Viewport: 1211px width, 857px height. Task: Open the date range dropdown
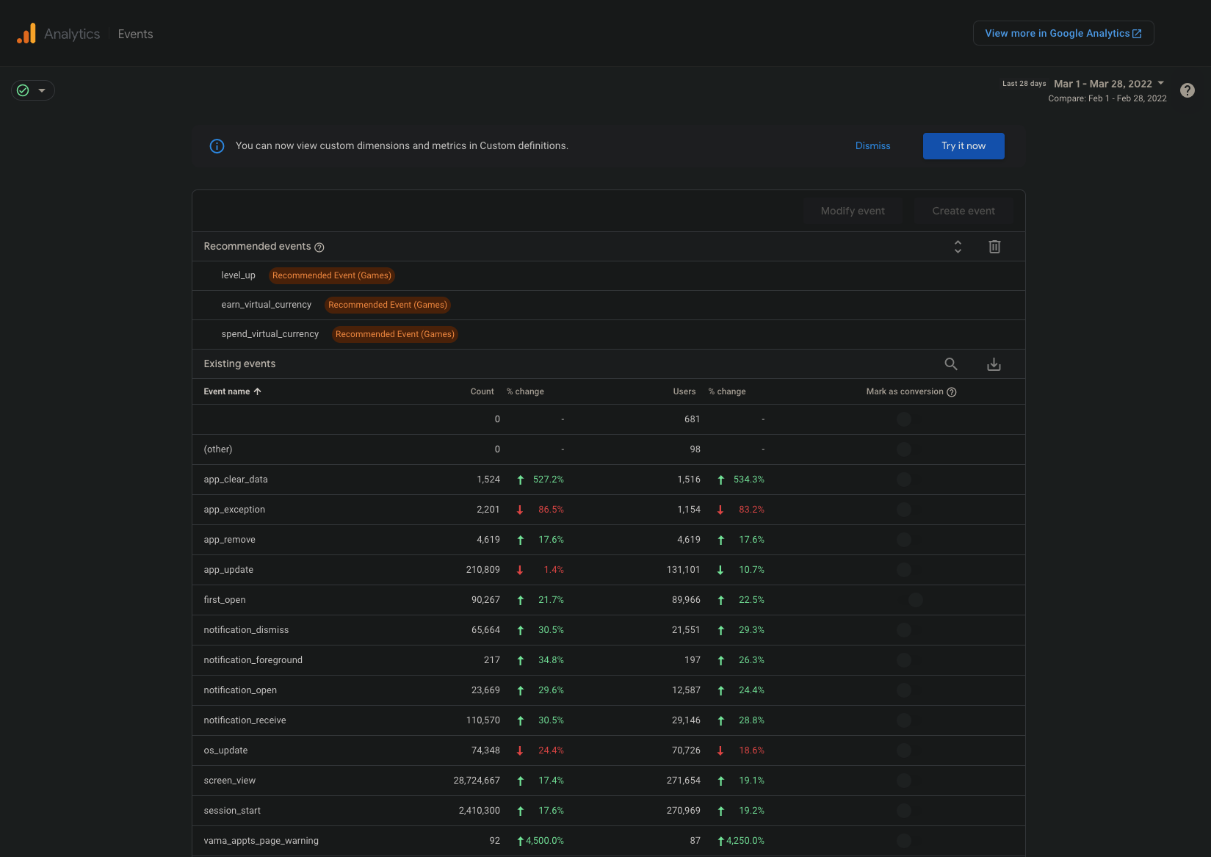1109,84
